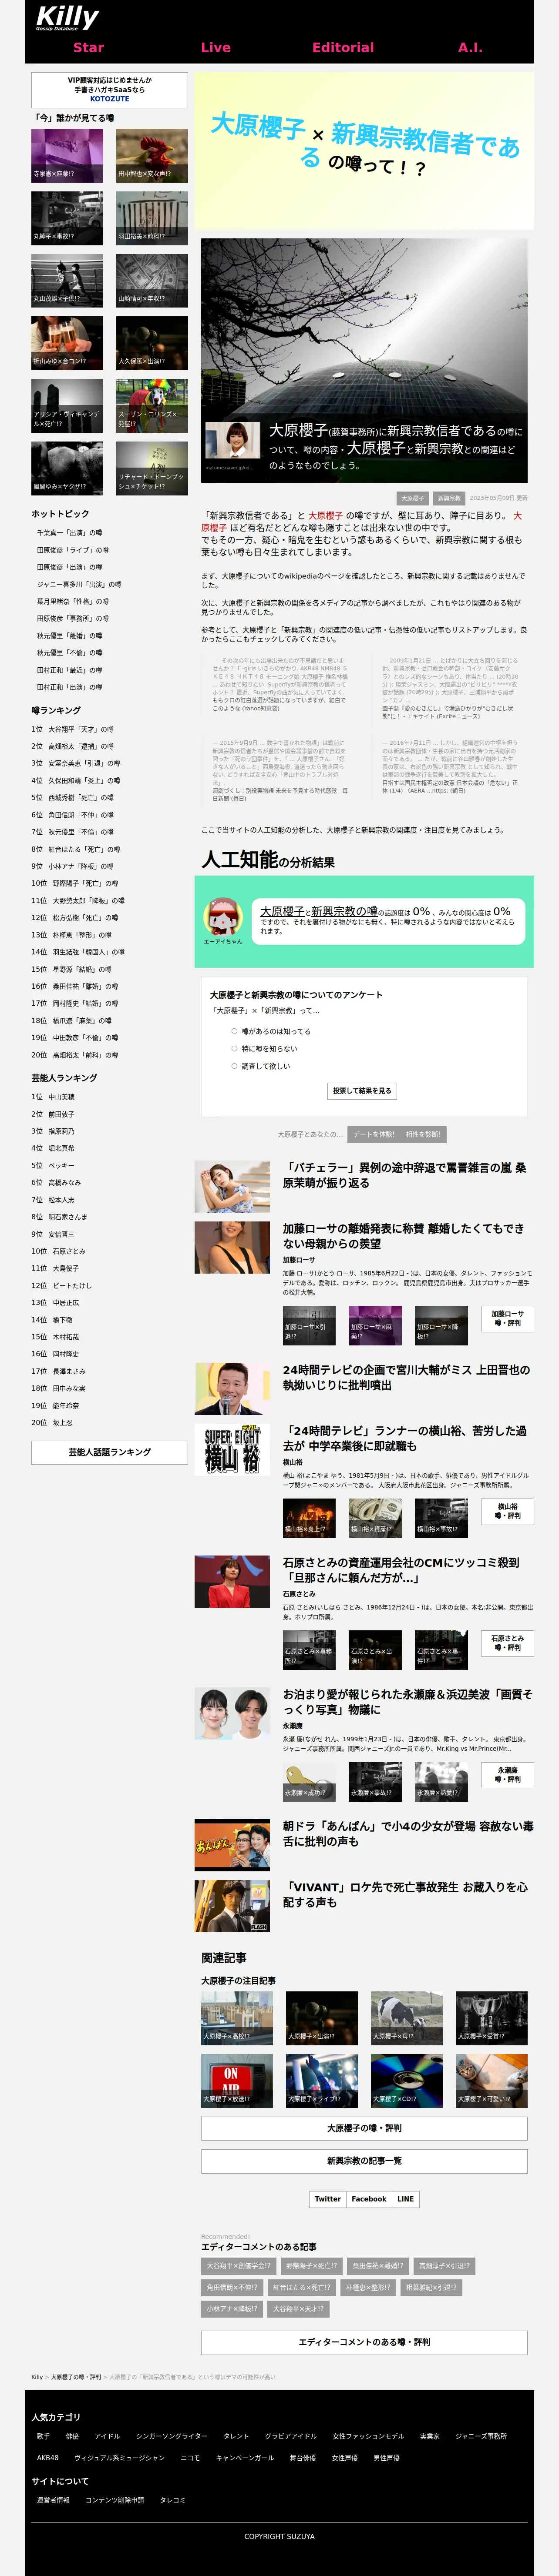This screenshot has height=2576, width=559.
Task: Click the 横山裕 噂・評判 button
Action: tap(507, 1511)
